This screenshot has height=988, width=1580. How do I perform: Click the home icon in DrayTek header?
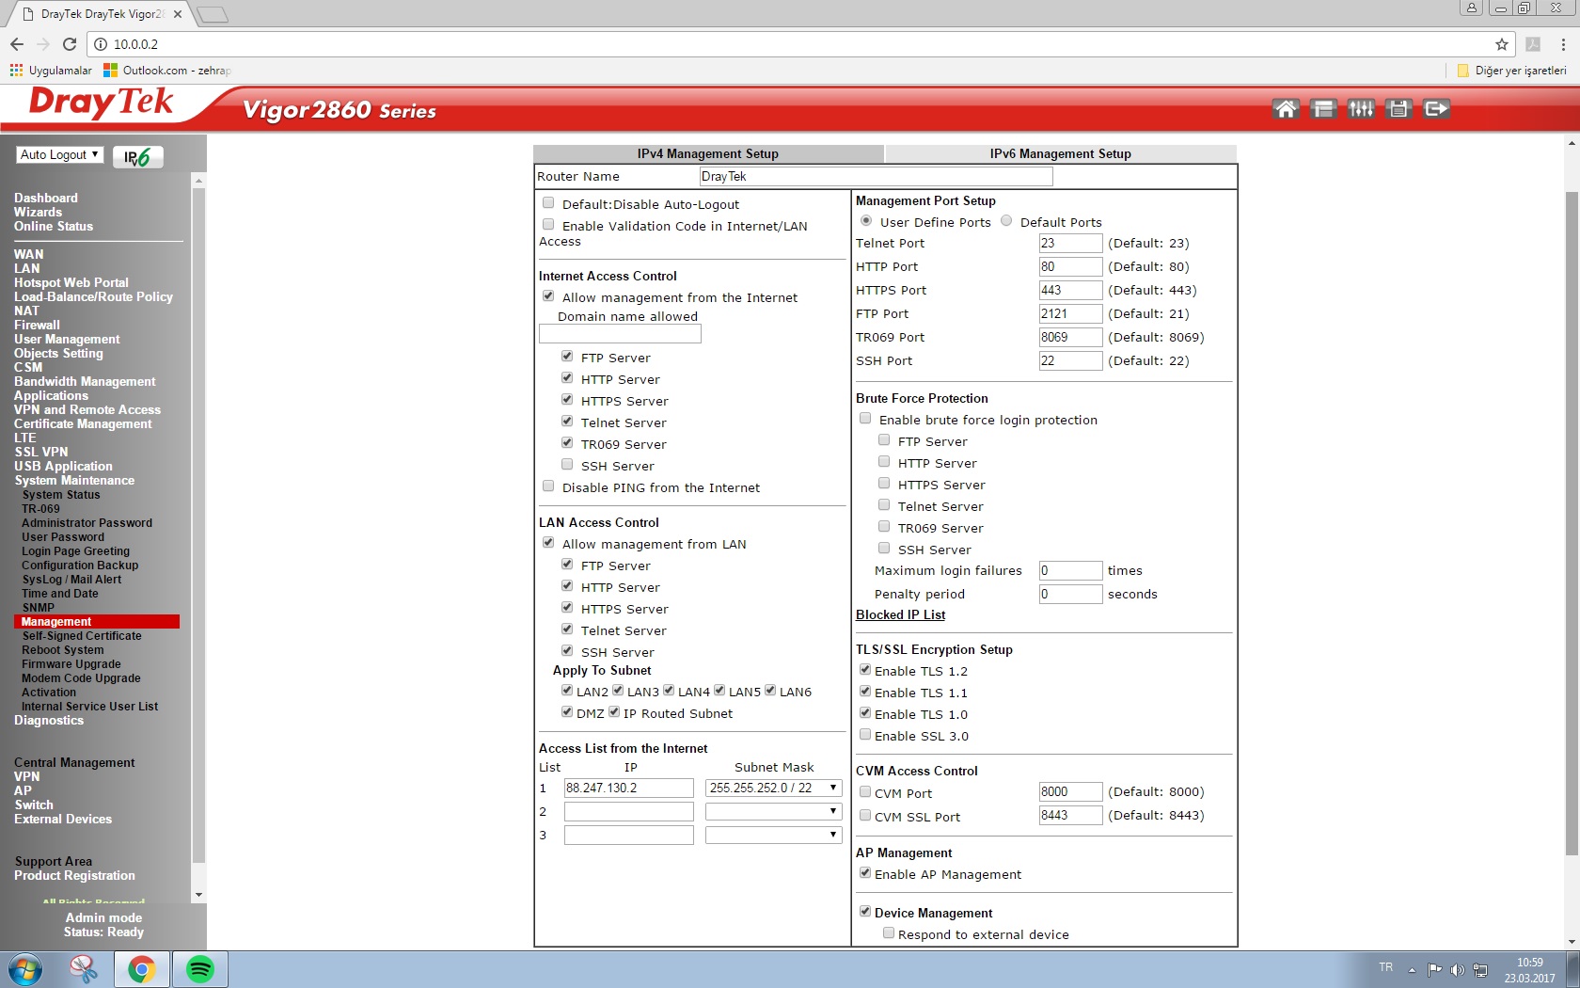[1285, 109]
